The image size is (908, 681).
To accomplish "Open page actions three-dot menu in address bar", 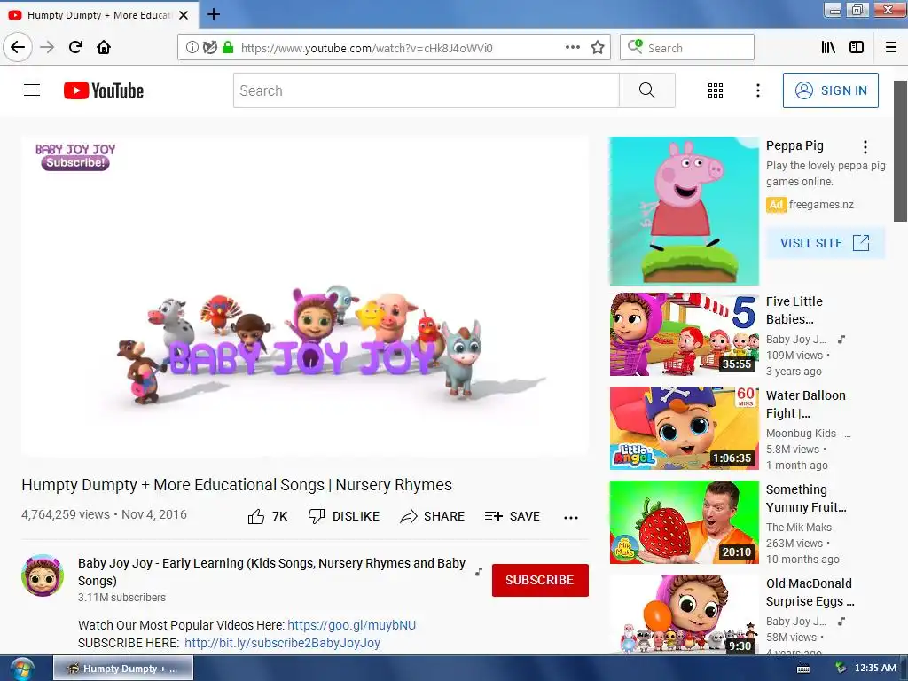I will coord(573,48).
